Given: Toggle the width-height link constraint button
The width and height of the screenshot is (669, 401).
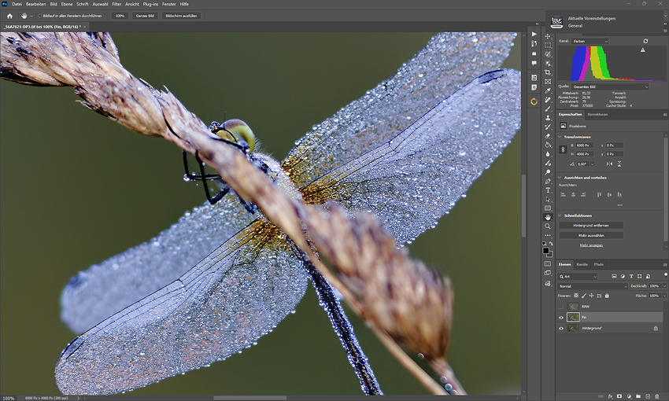Looking at the screenshot, I should click(x=563, y=149).
